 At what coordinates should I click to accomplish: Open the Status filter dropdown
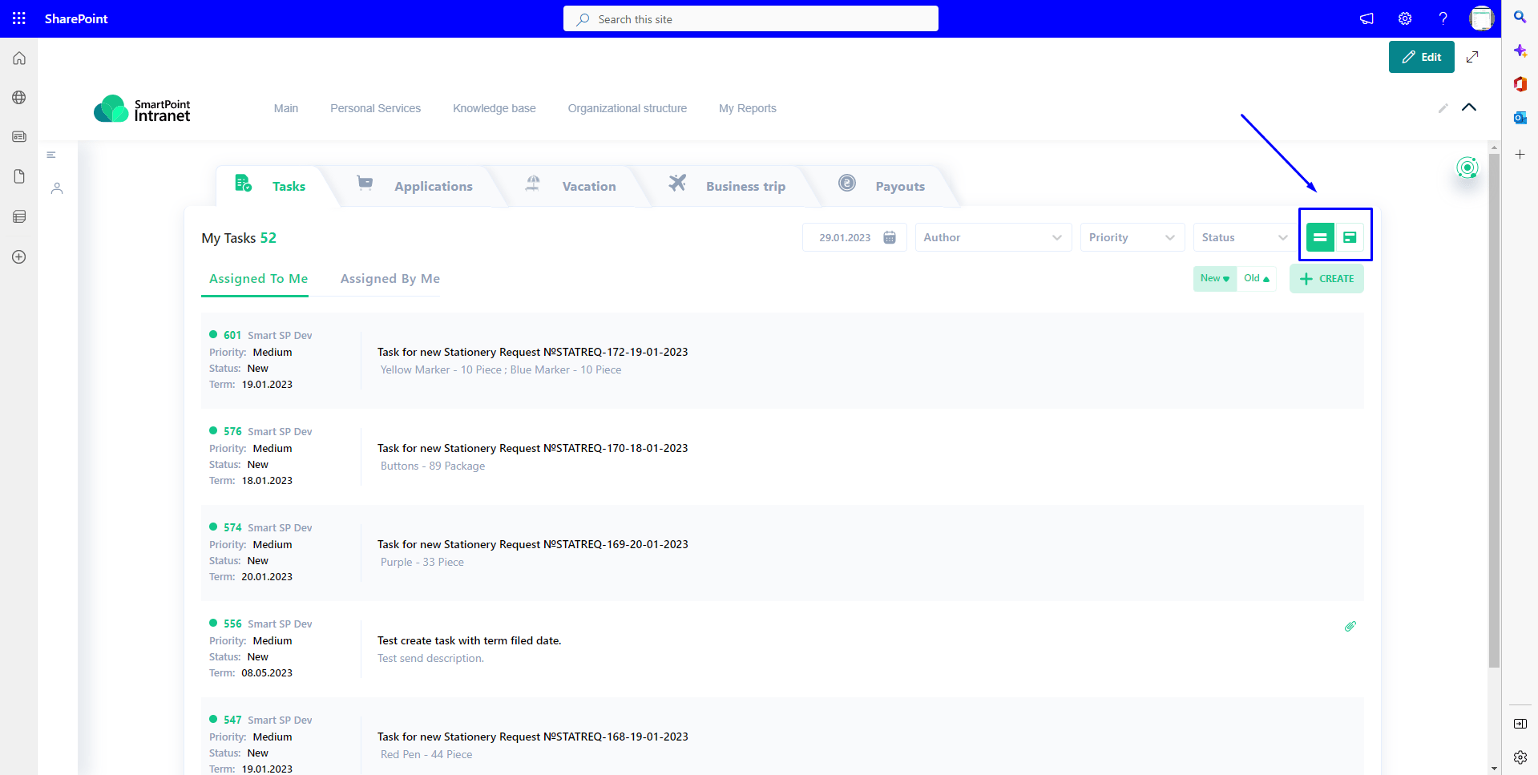coord(1243,237)
